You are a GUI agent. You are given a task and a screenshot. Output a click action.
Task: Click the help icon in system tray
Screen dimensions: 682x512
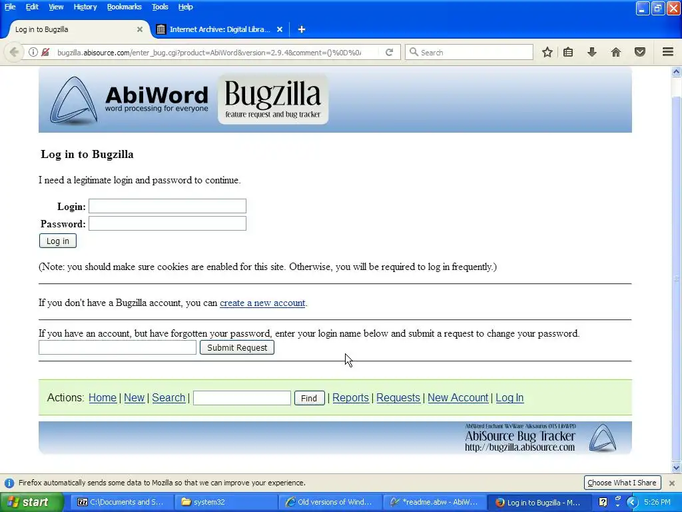[603, 502]
